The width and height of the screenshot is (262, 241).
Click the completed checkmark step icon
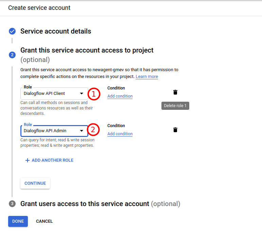pos(12,31)
